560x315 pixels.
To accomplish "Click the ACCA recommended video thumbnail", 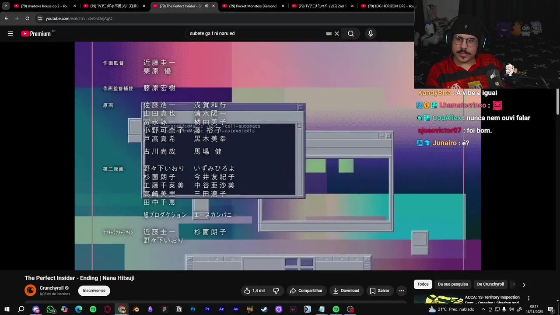I will pos(438,299).
